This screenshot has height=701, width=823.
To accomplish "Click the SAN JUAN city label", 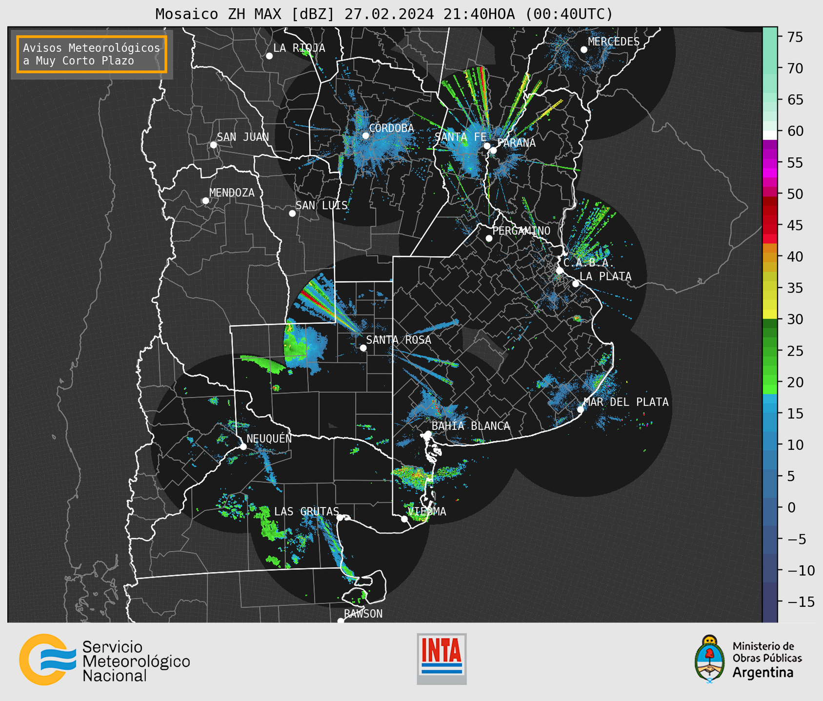I will [242, 137].
